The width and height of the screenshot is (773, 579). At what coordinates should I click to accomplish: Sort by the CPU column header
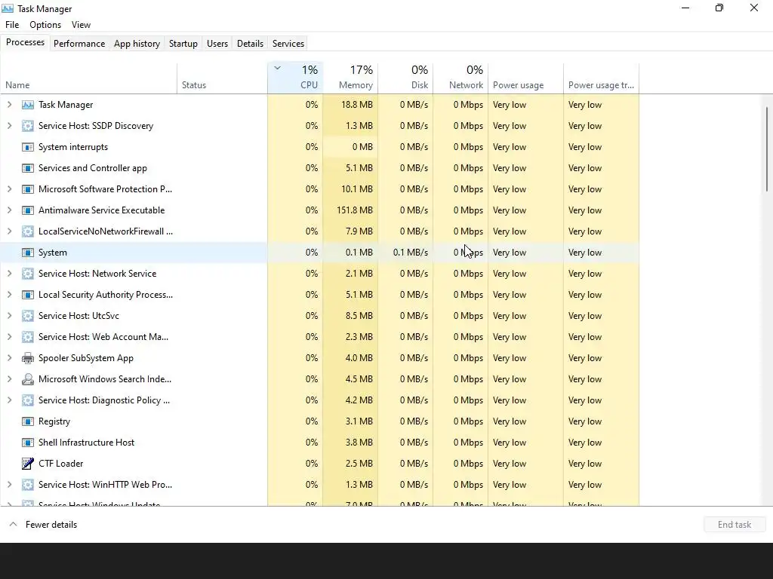coord(295,78)
